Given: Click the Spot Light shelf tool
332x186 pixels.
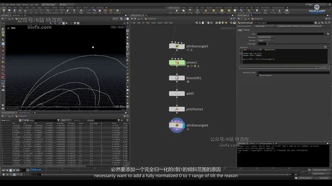Looking at the screenshot, I should pos(183,11).
